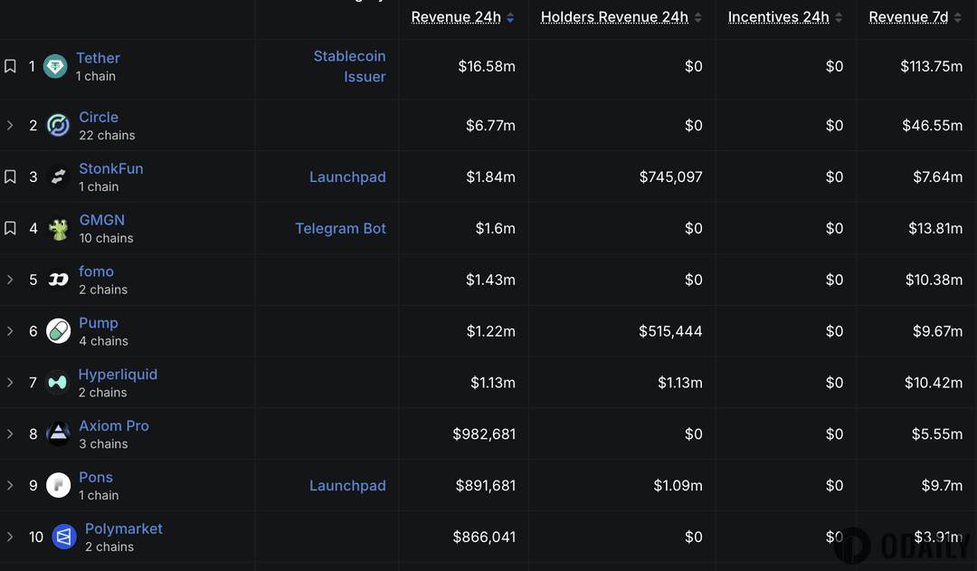Open the StonkFun protocol link
Image resolution: width=977 pixels, height=571 pixels.
pyautogui.click(x=111, y=169)
